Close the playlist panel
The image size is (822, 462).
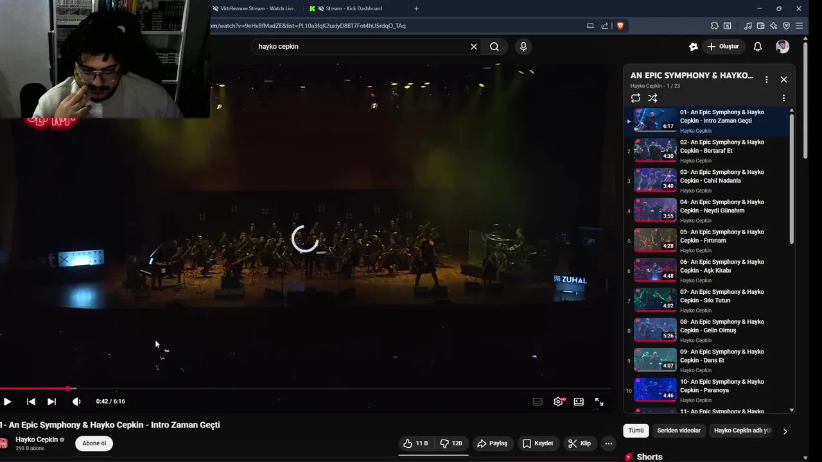783,80
